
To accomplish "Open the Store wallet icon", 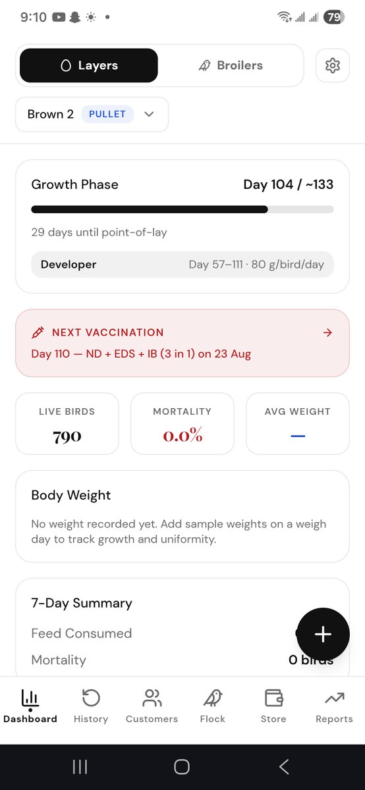I will tap(273, 698).
